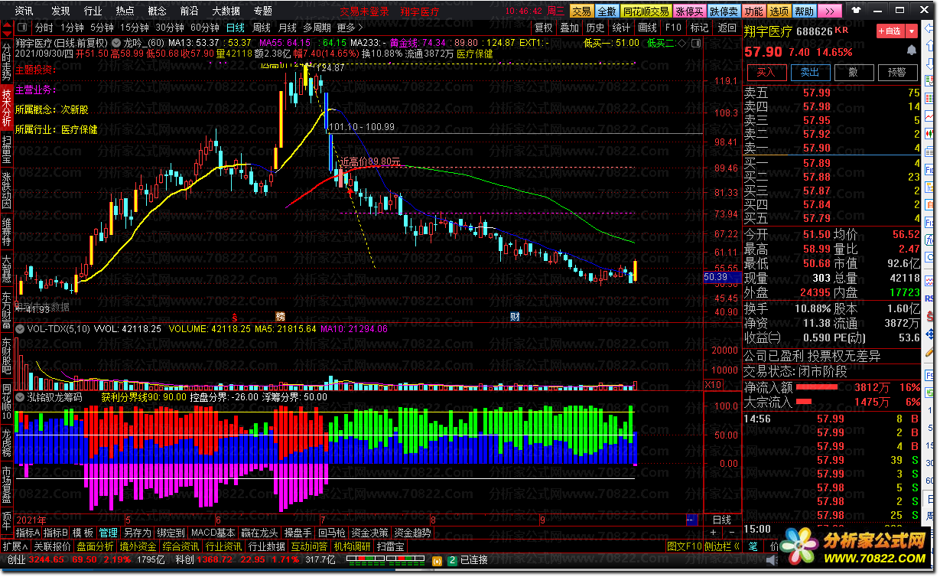940x577 pixels.
Task: Click the 涨停买 limit-up buy button
Action: [x=690, y=11]
